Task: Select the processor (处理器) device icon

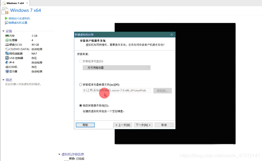Action: click(x=7, y=40)
